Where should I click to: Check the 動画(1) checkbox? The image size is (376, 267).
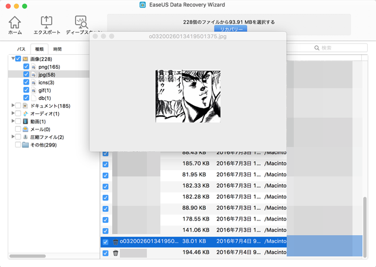click(x=18, y=121)
